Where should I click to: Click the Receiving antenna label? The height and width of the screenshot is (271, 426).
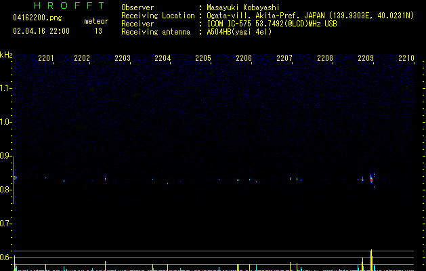tap(156, 32)
